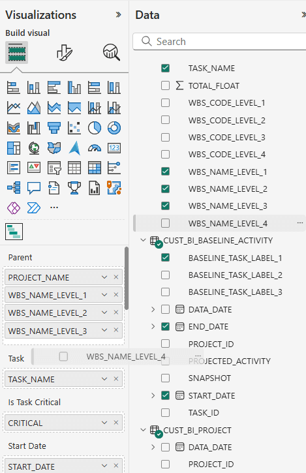Viewport: 306px width, 473px height.
Task: Select the line chart visual
Action: [x=14, y=108]
